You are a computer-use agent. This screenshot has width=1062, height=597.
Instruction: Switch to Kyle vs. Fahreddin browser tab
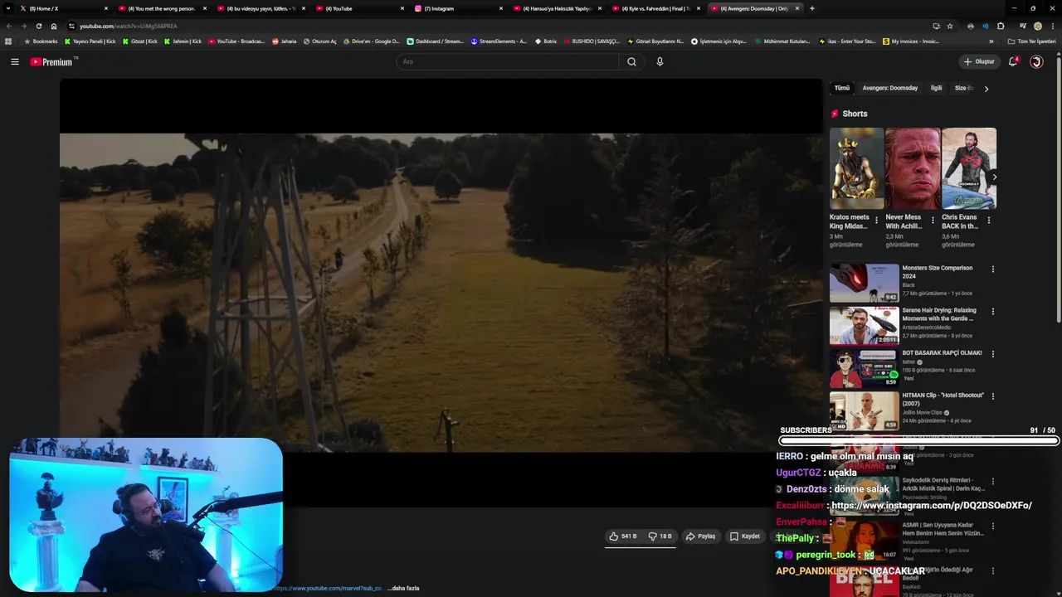pos(655,8)
